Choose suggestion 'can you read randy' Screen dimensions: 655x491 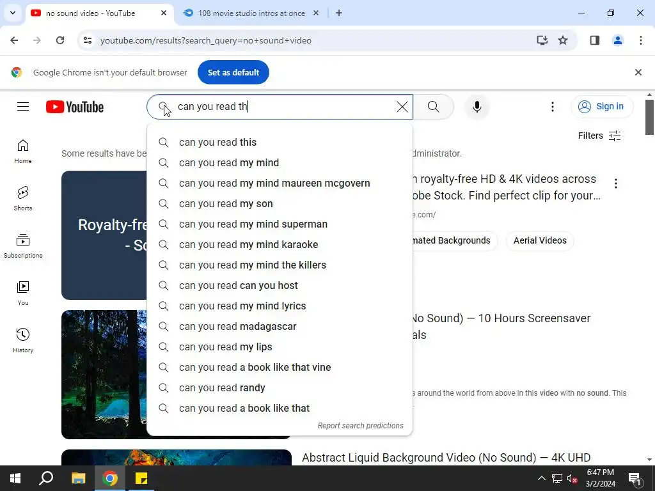click(280, 388)
